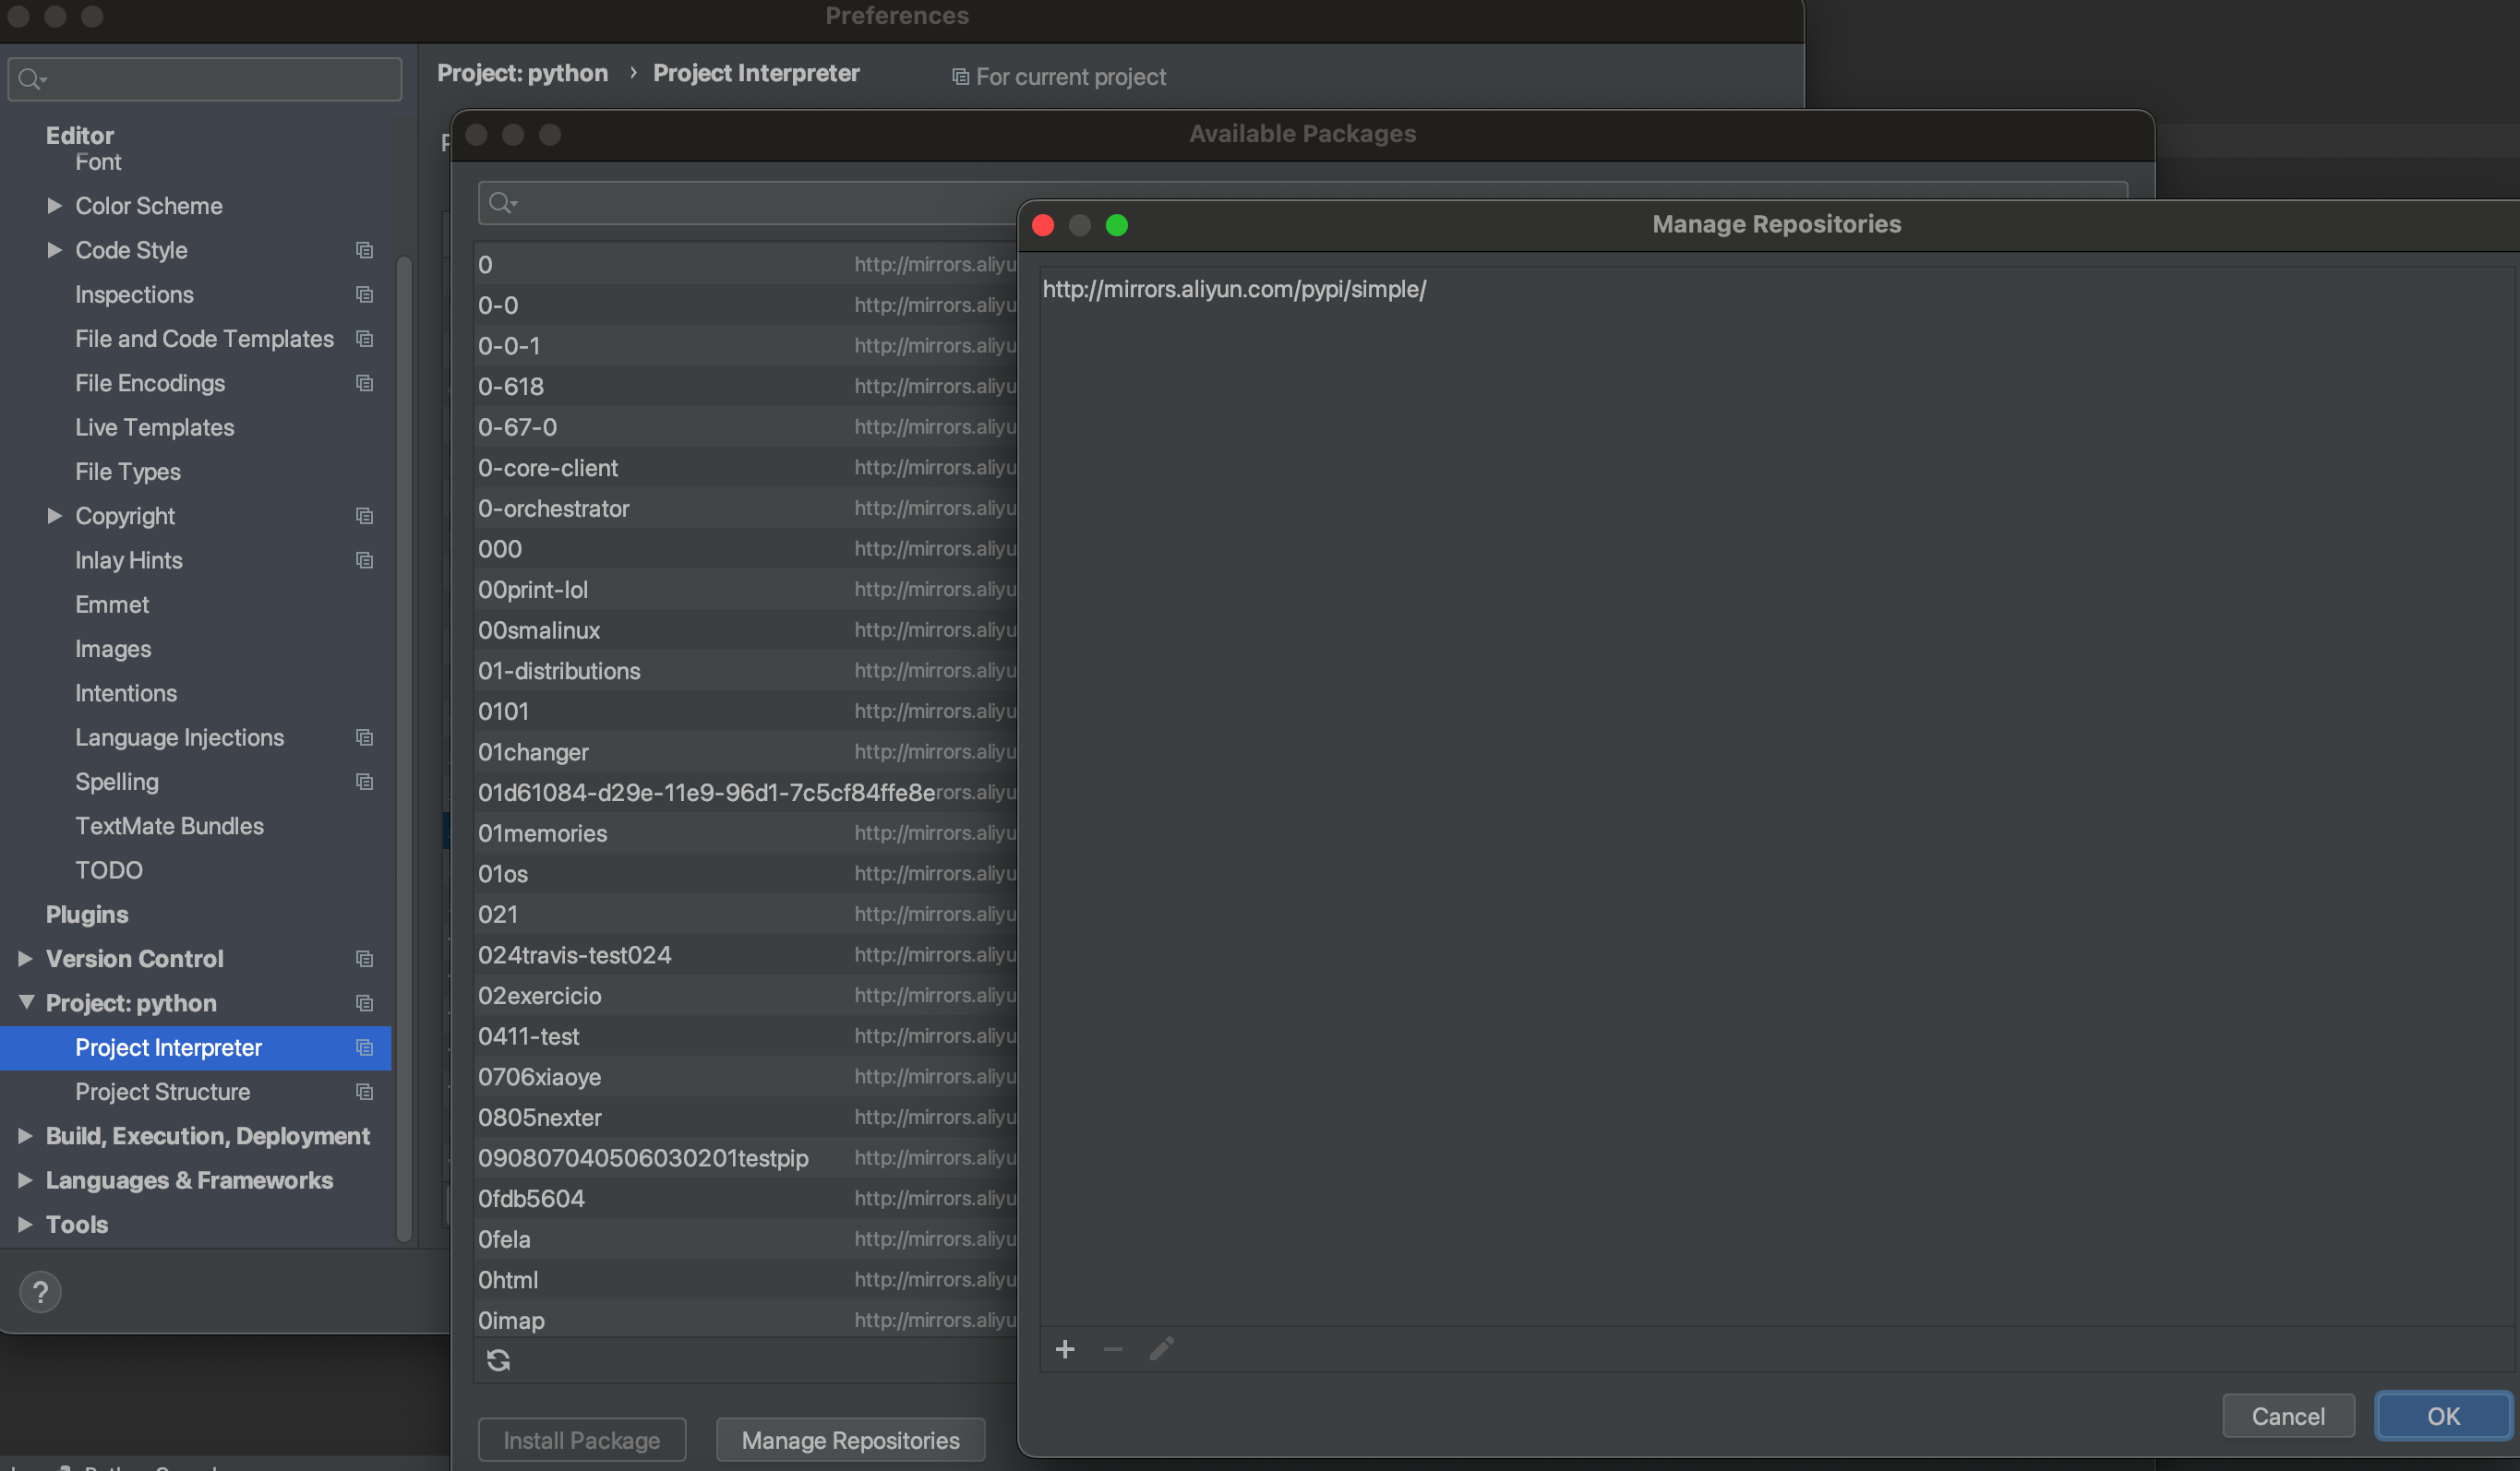
Task: Select the Project Interpreter menu item
Action: click(168, 1047)
